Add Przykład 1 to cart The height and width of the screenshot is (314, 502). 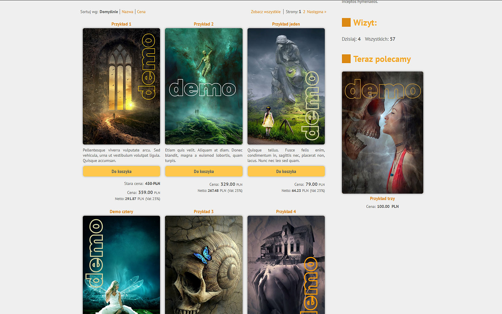pyautogui.click(x=121, y=171)
